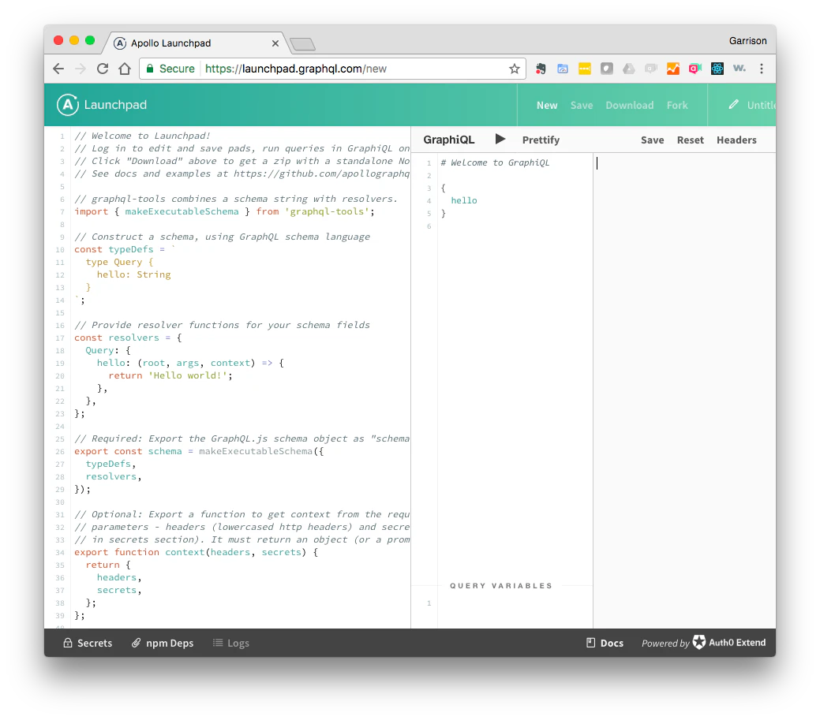Click the GraphiQL title
The height and width of the screenshot is (720, 820).
coord(449,140)
